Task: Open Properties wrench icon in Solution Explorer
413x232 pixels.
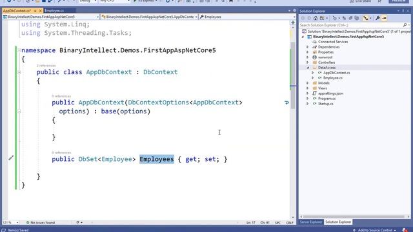Action: tap(378, 18)
